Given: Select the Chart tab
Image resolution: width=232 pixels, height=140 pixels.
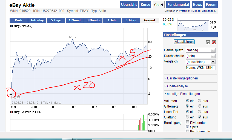Looking at the screenshot, I should tap(159, 5).
